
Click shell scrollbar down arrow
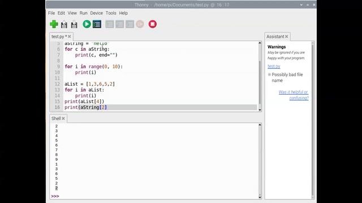(x=260, y=197)
